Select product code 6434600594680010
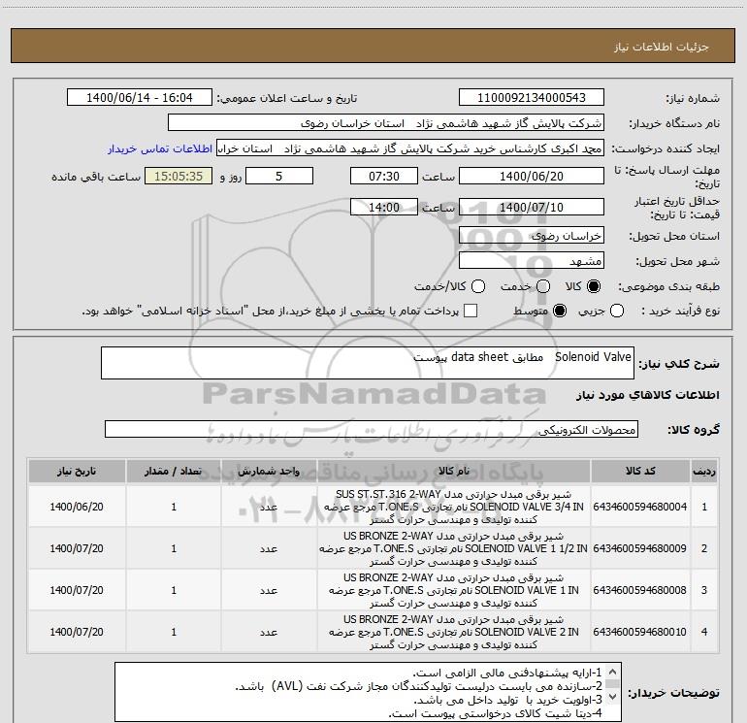 click(640, 632)
